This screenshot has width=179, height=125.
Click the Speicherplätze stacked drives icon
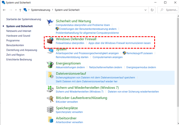pyautogui.click(x=50, y=109)
